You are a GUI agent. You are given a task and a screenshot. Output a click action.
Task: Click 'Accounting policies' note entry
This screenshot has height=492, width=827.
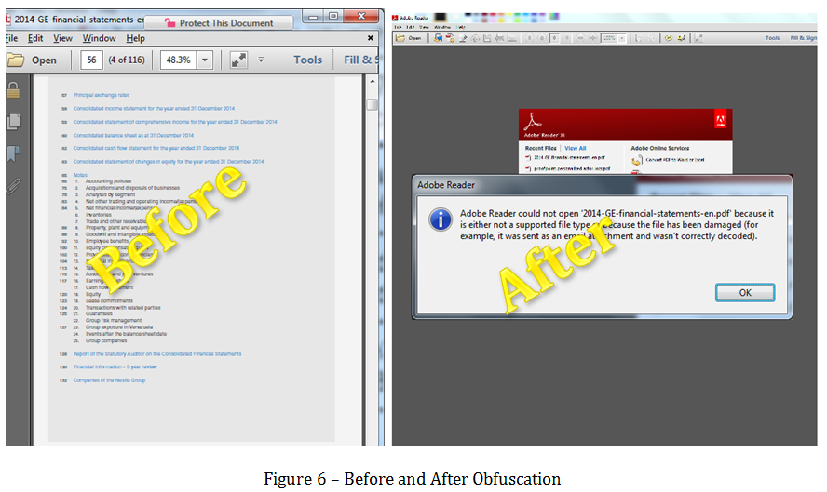(109, 181)
